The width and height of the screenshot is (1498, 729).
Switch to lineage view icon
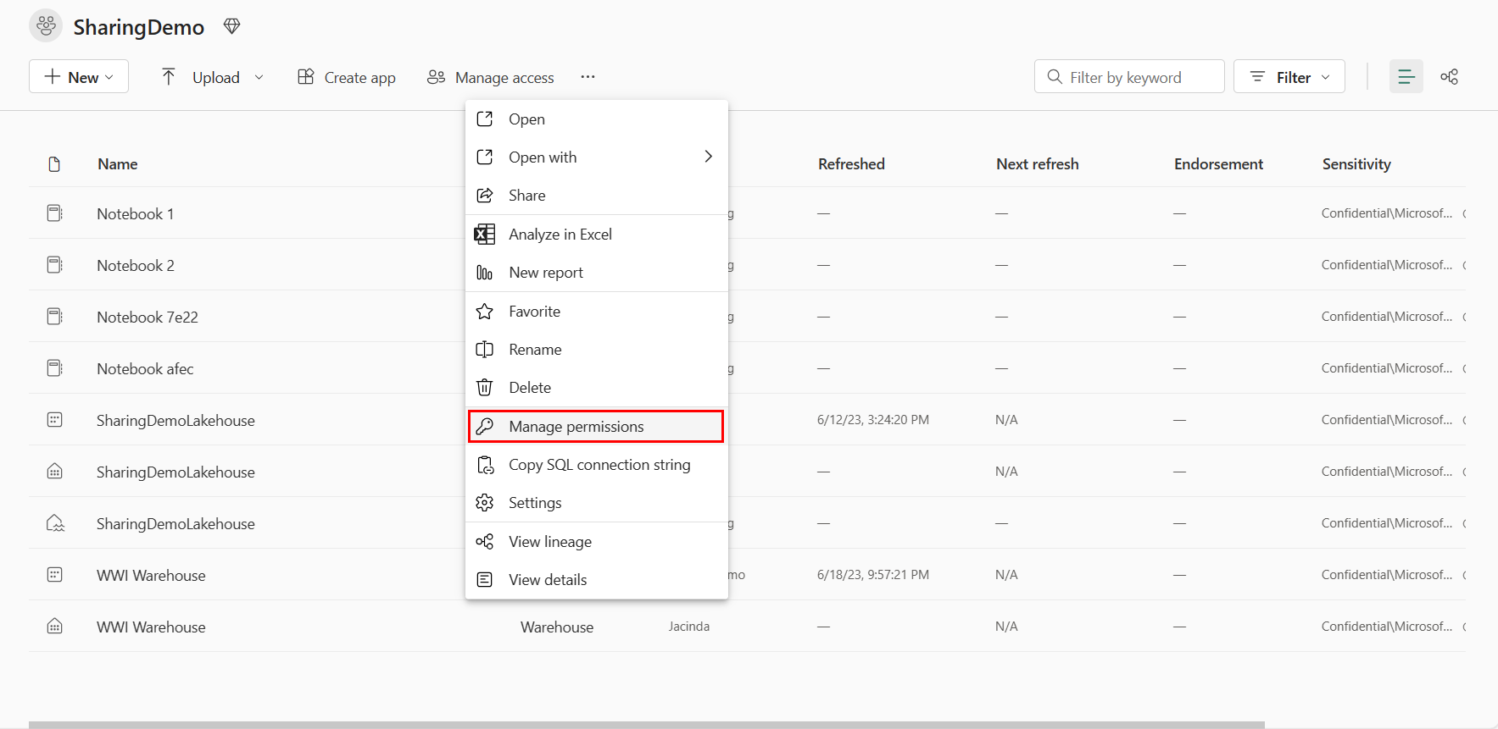point(1449,77)
